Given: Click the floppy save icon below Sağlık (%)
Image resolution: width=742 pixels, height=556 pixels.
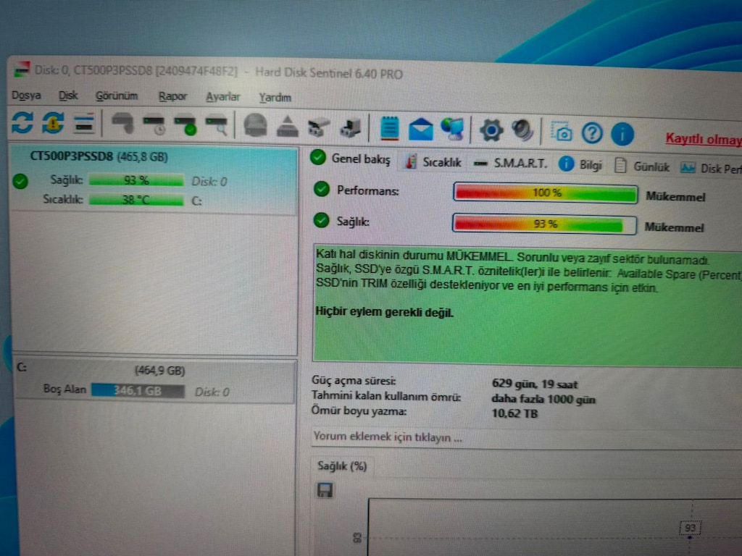Looking at the screenshot, I should click(325, 490).
